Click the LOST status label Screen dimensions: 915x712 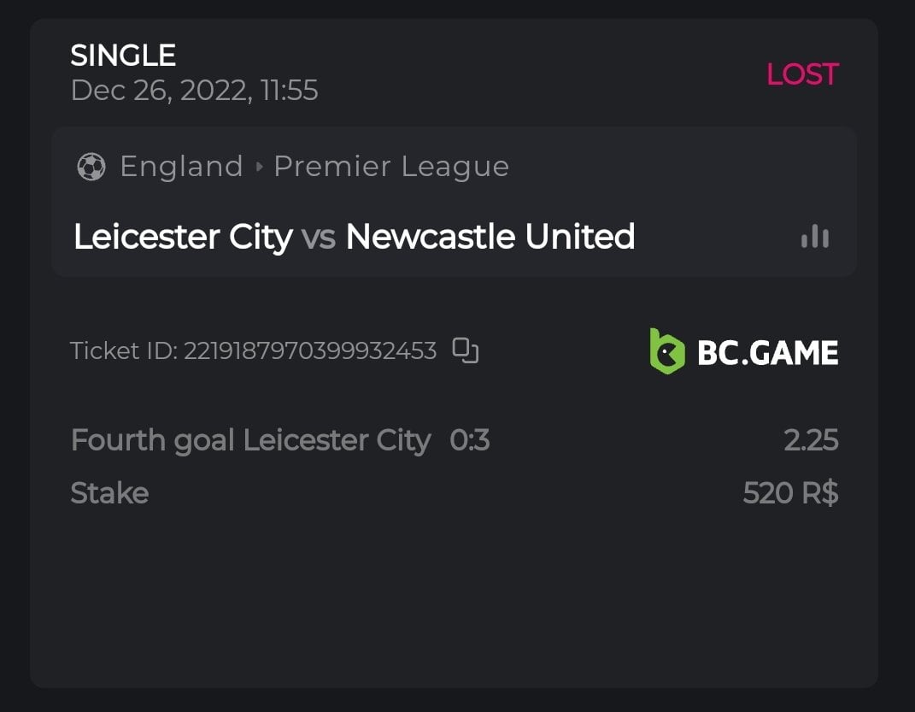pos(801,74)
